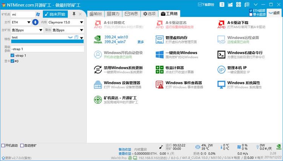Enable the 自动挖矿 checkbox
This screenshot has width=283, height=161.
22,146
